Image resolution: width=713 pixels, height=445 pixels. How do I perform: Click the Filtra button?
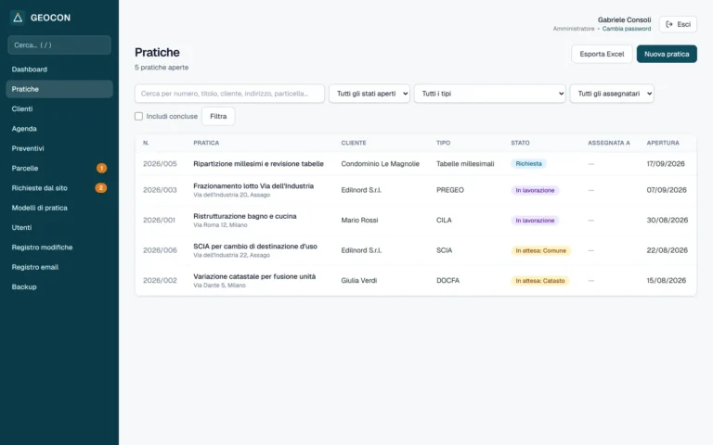coord(218,116)
